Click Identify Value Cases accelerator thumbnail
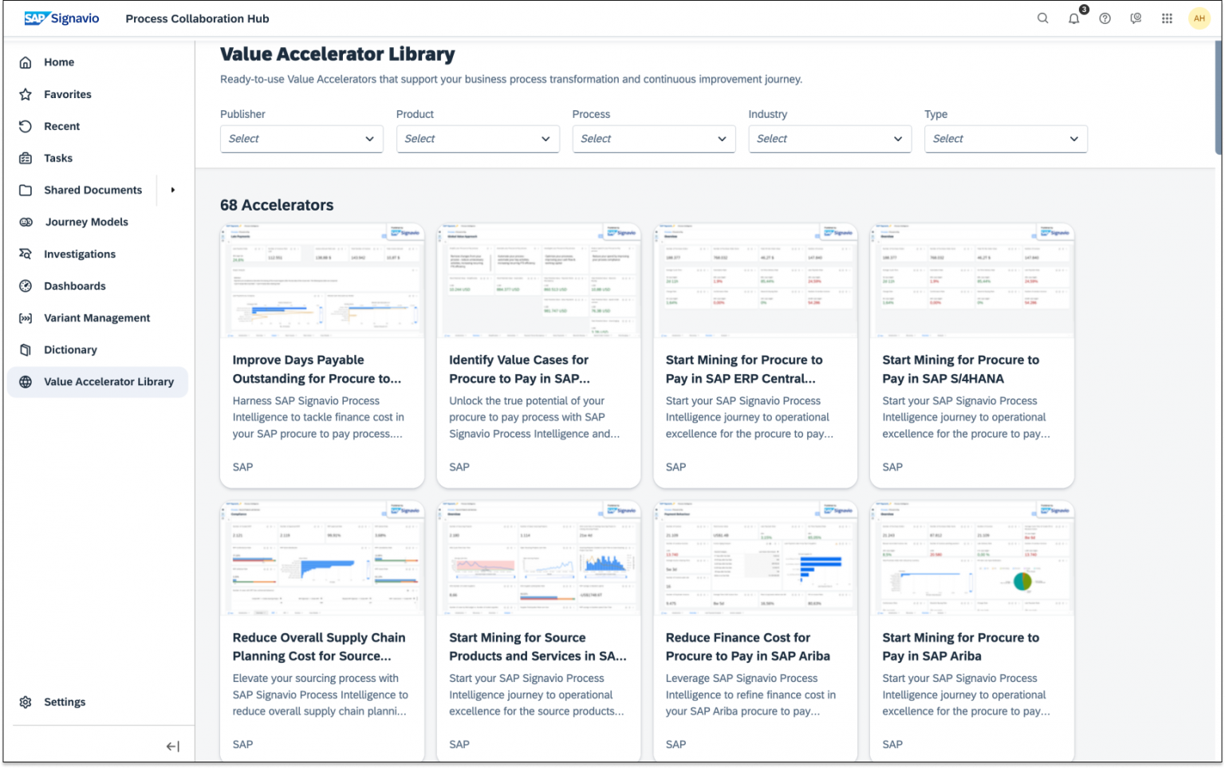This screenshot has width=1225, height=768. (538, 281)
